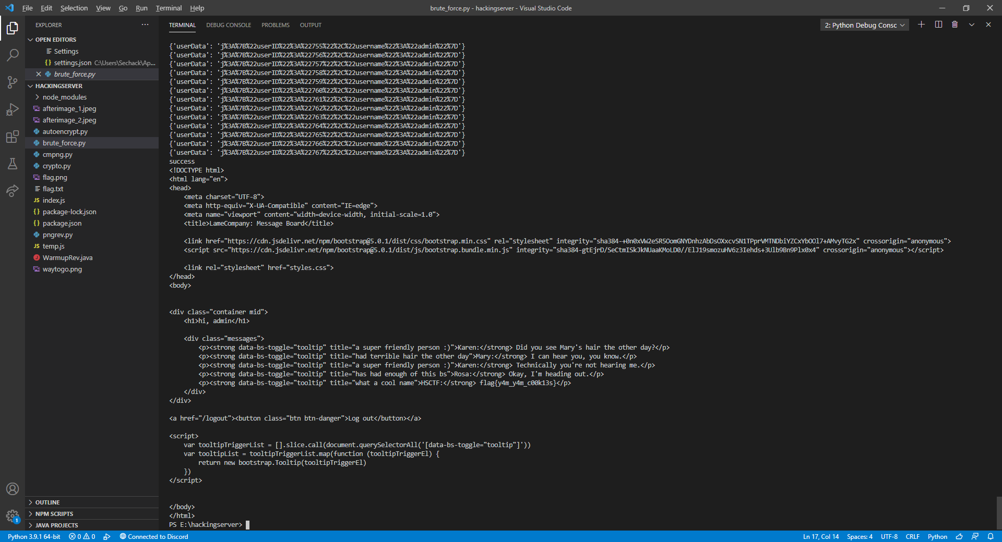
Task: Click the VS Code logo icon
Action: click(9, 8)
